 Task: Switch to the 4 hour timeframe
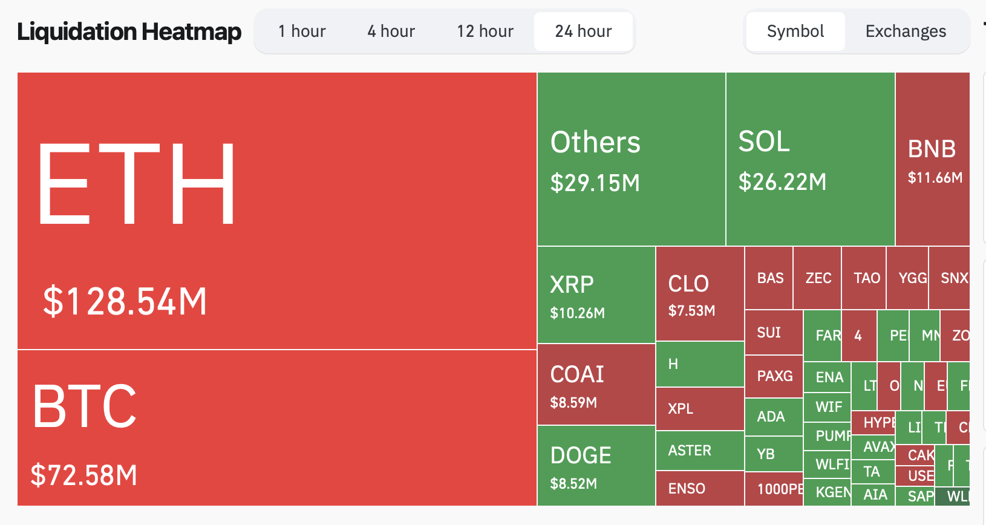pyautogui.click(x=391, y=31)
